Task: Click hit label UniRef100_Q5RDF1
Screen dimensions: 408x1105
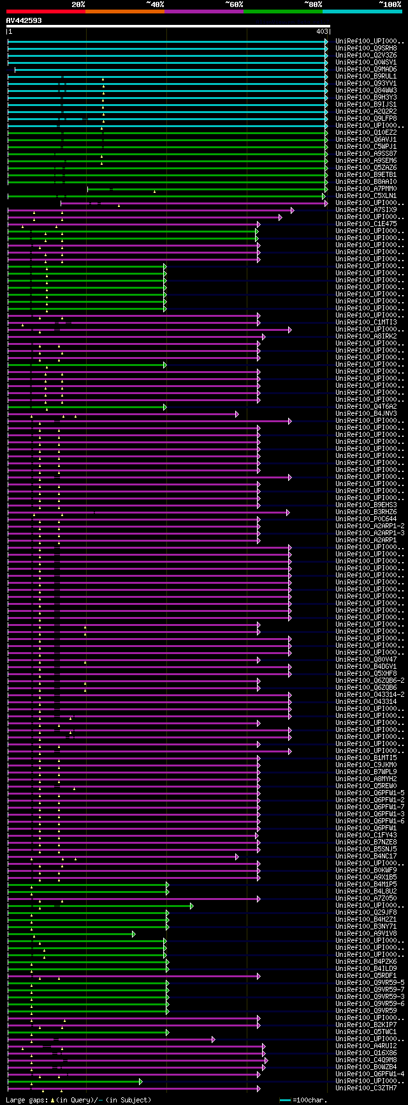Action: [x=366, y=975]
